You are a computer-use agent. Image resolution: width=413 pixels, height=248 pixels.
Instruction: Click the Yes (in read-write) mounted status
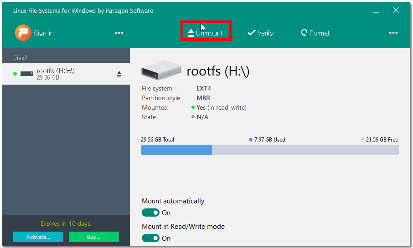[221, 107]
